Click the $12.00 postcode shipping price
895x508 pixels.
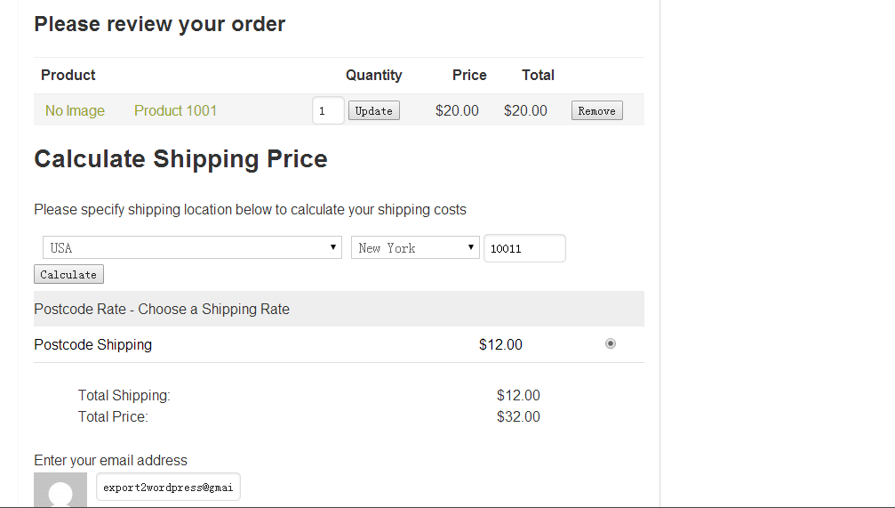[x=500, y=344]
